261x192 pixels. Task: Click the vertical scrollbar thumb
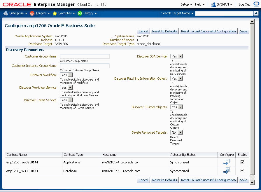tap(252, 100)
